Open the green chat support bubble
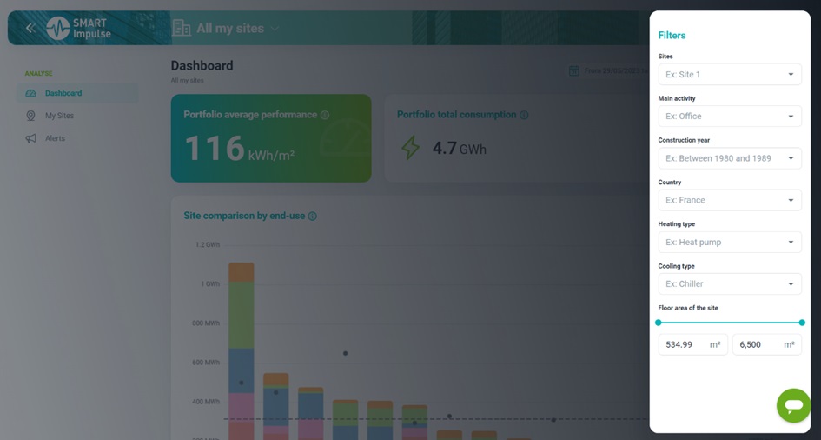 (x=792, y=405)
